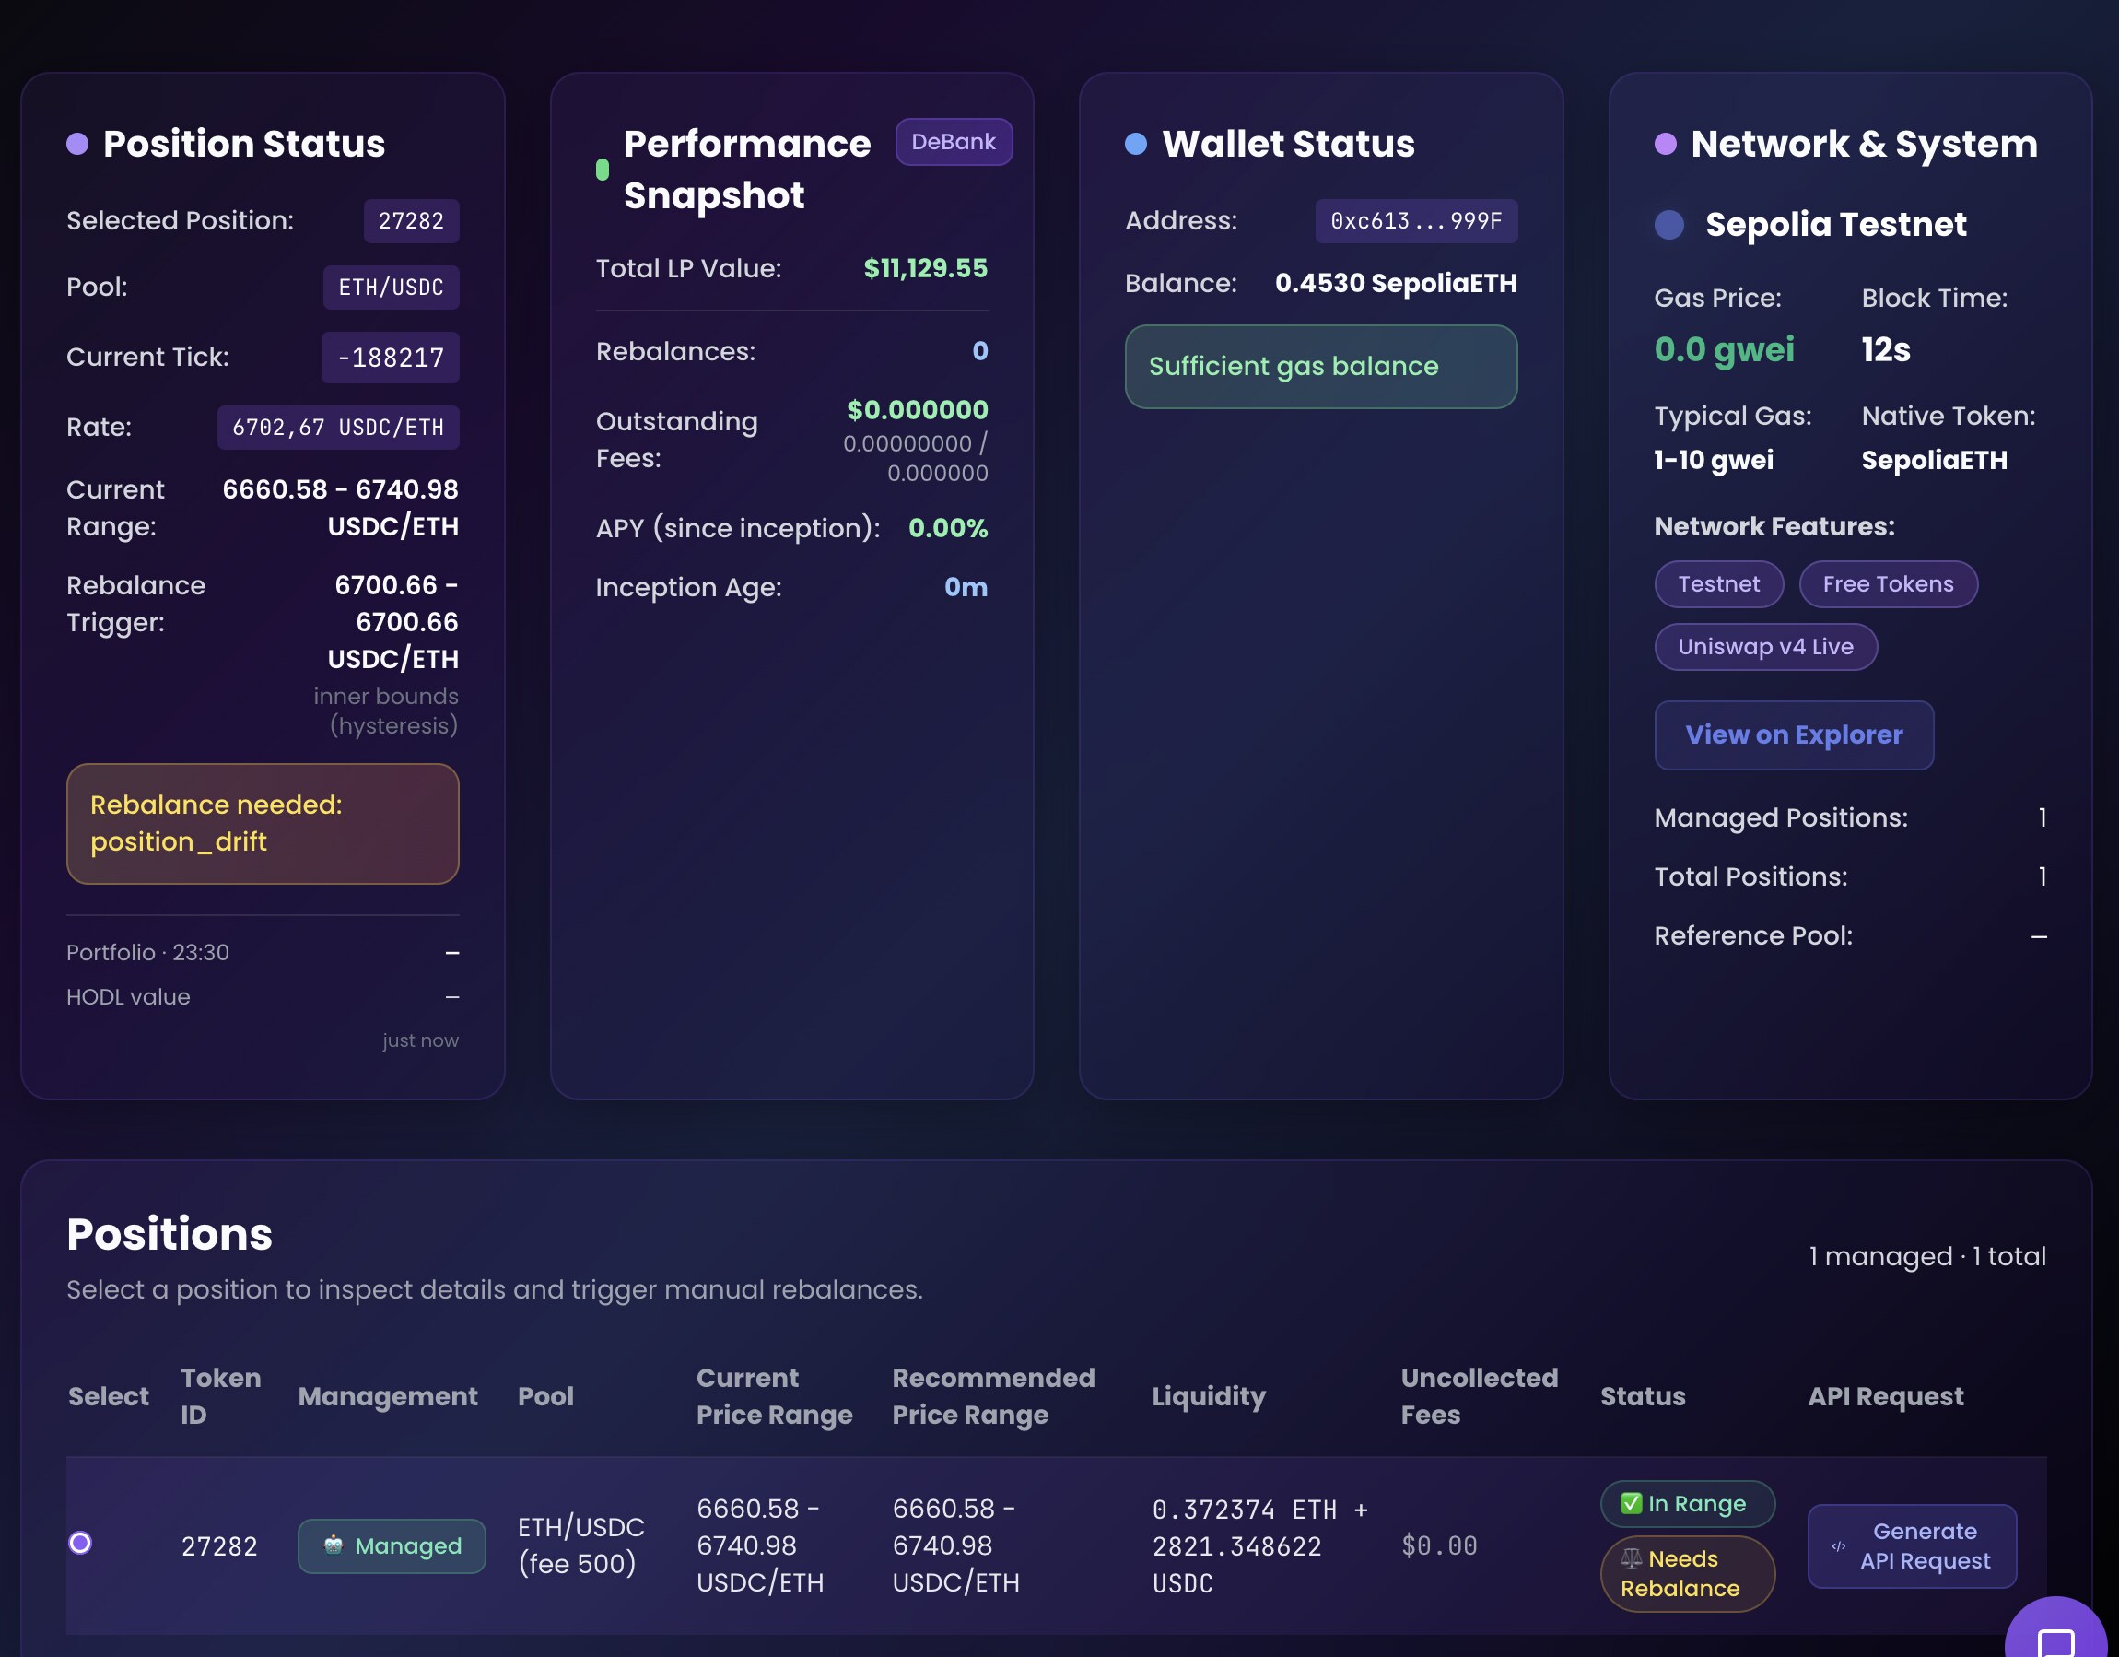Click the scales icon in Needs Rebalance badge

(x=1631, y=1559)
